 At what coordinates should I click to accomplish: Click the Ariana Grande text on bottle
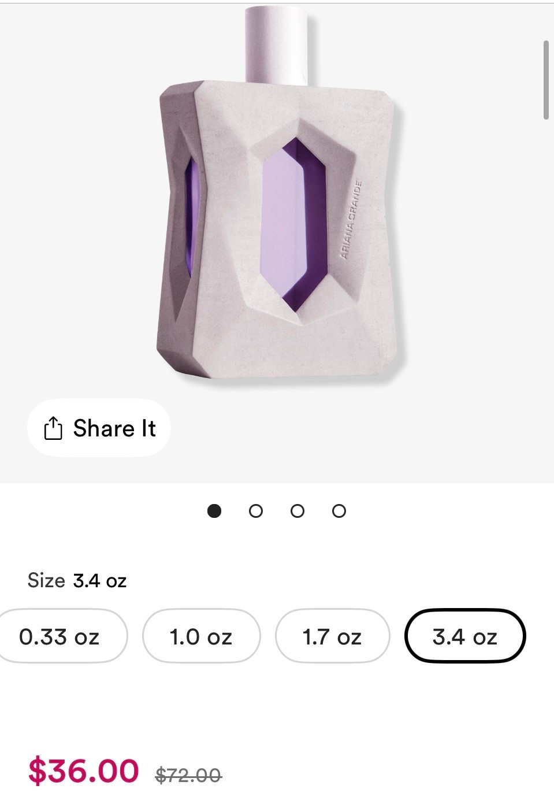[x=351, y=220]
